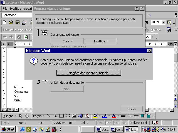Click the vertical scrollbar down arrow
178x133 pixels.
(x=175, y=95)
